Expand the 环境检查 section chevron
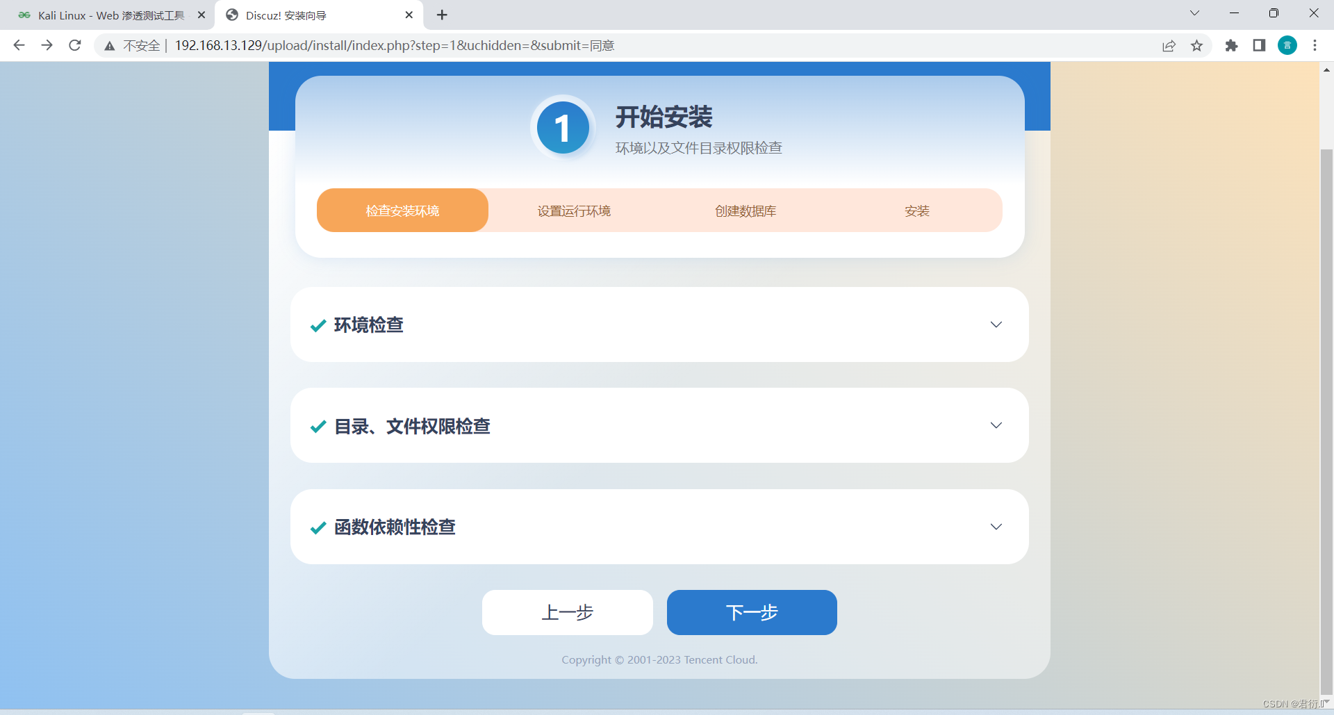This screenshot has height=715, width=1334. (x=996, y=324)
